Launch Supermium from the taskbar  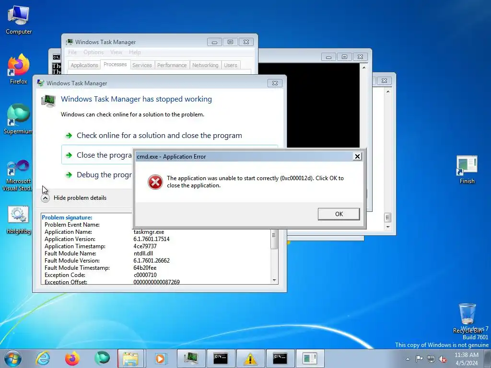point(102,358)
